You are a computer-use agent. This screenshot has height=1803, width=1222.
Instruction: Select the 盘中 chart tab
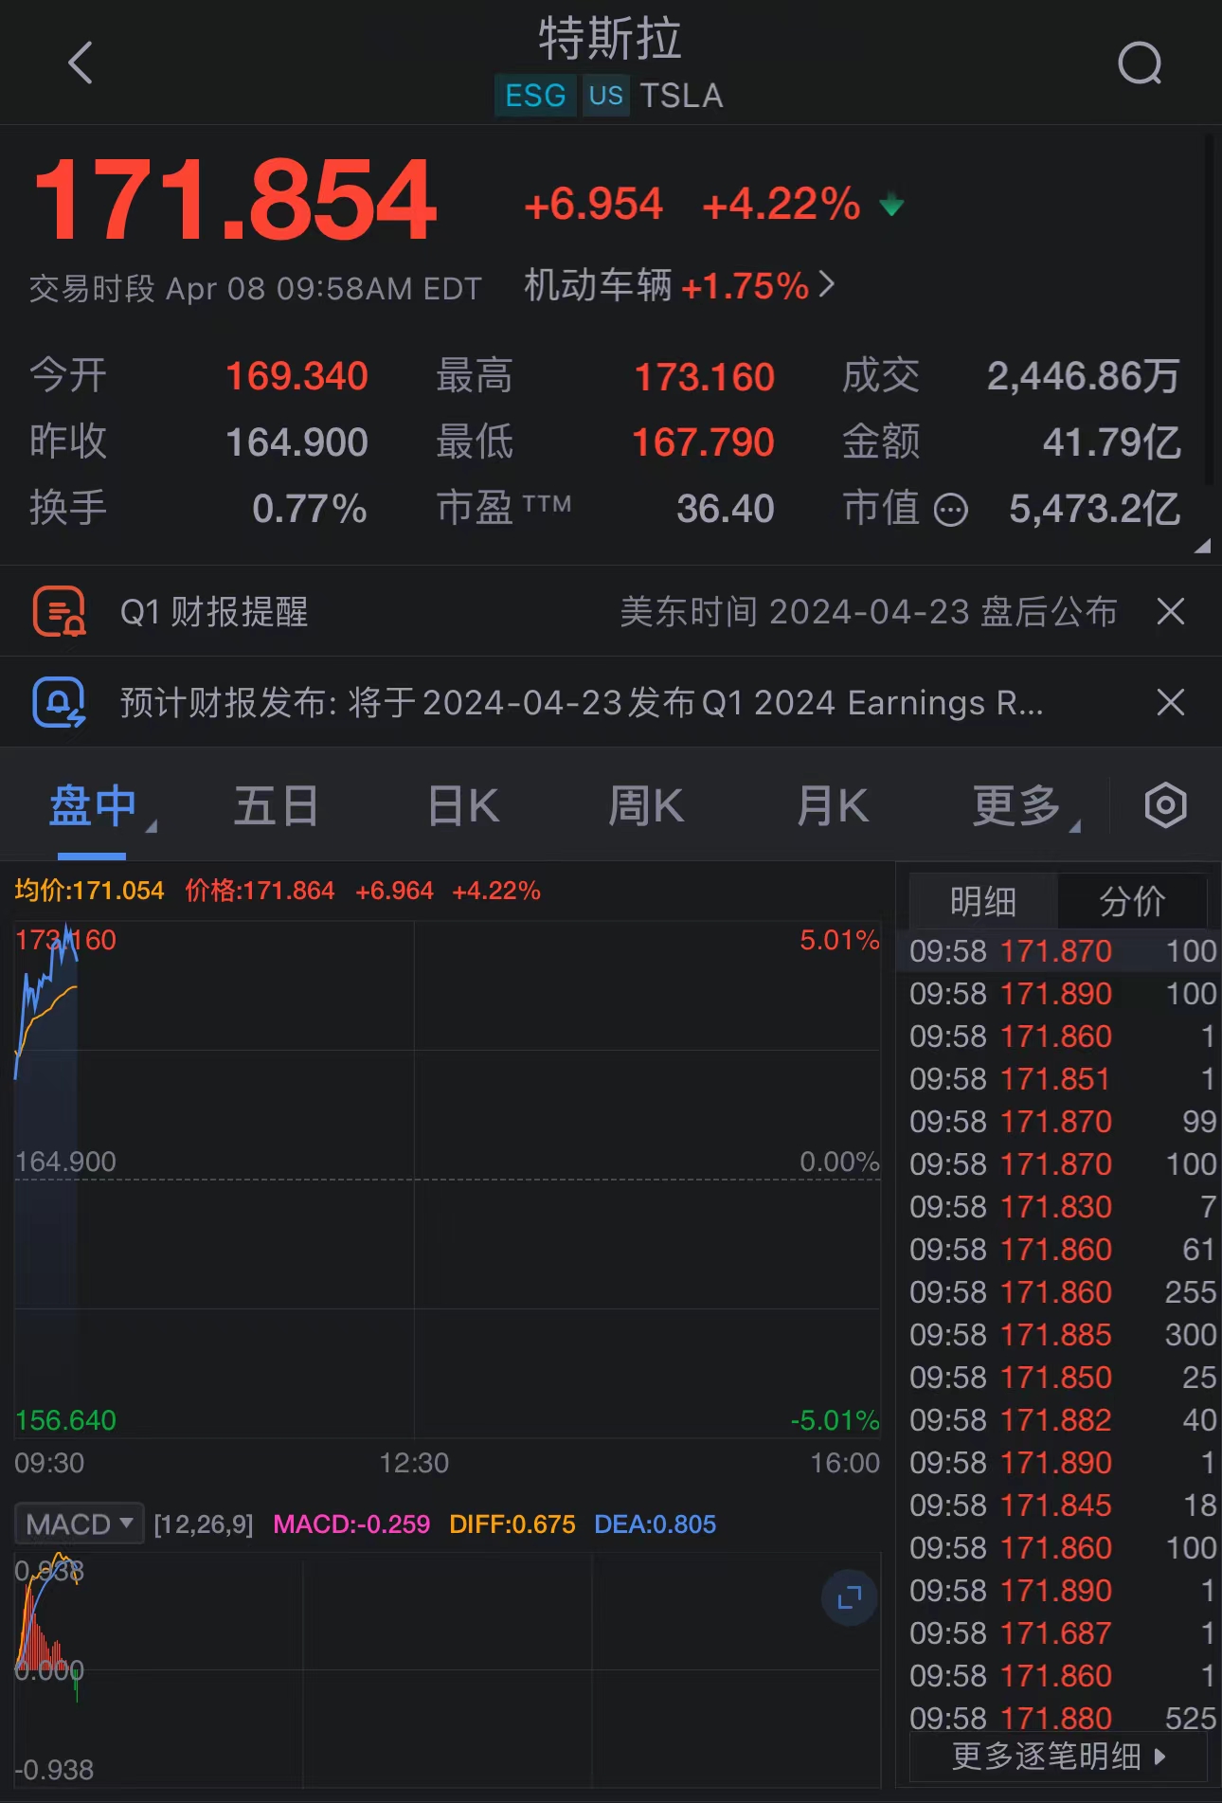click(93, 807)
